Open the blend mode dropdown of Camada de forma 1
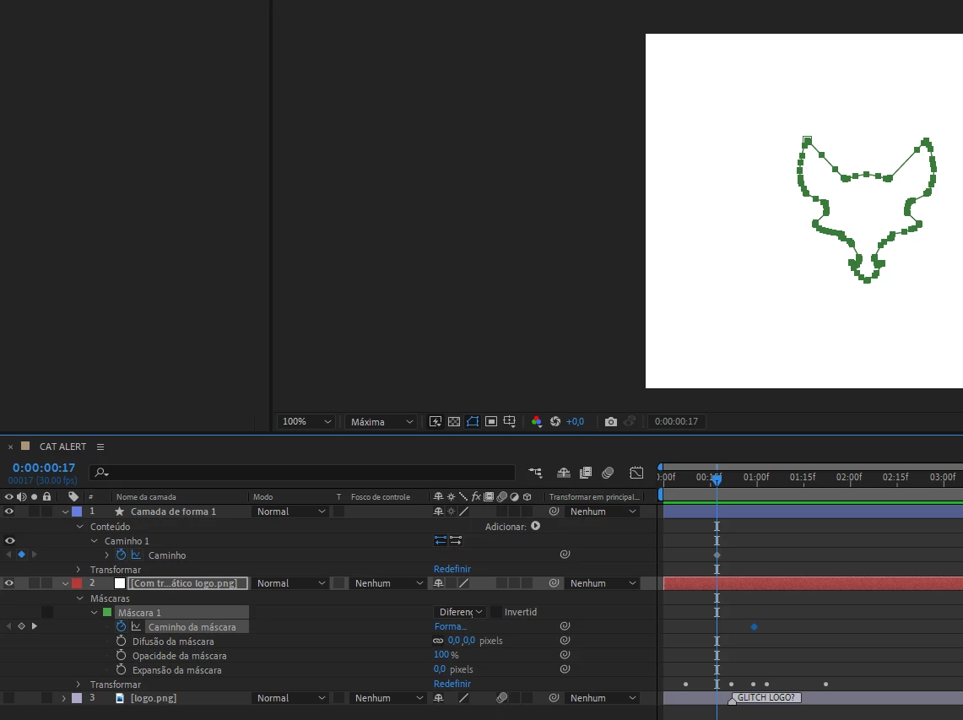This screenshot has width=963, height=720. click(x=290, y=512)
